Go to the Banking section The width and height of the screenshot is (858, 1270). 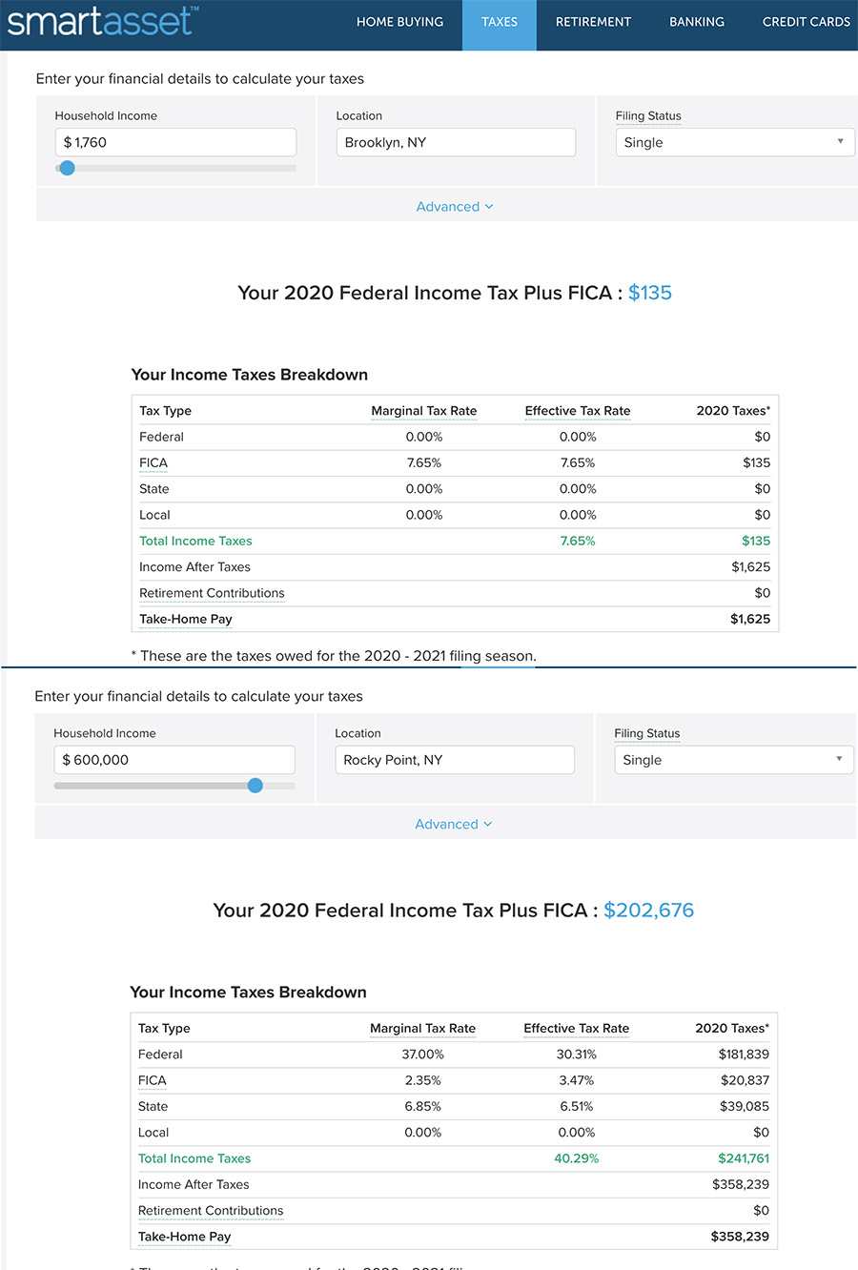697,22
